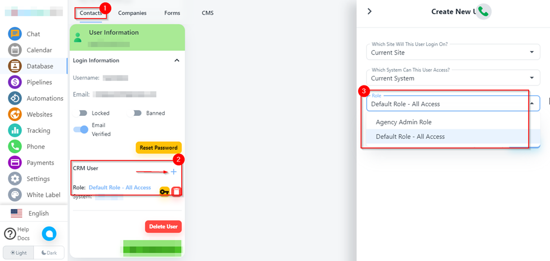Switch to the Companies tab
550x261 pixels.
[132, 13]
